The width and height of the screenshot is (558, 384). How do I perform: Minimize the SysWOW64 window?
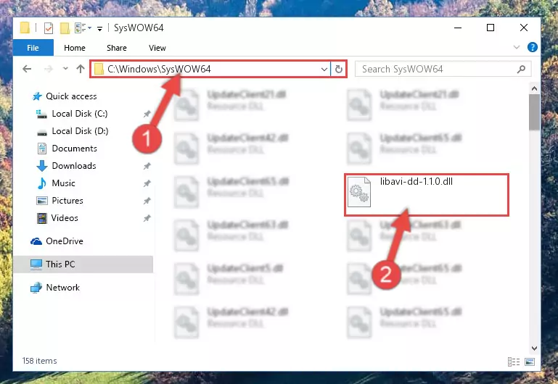point(458,28)
